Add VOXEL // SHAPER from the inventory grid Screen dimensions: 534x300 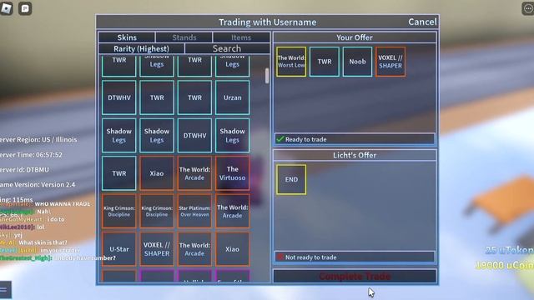click(x=157, y=249)
